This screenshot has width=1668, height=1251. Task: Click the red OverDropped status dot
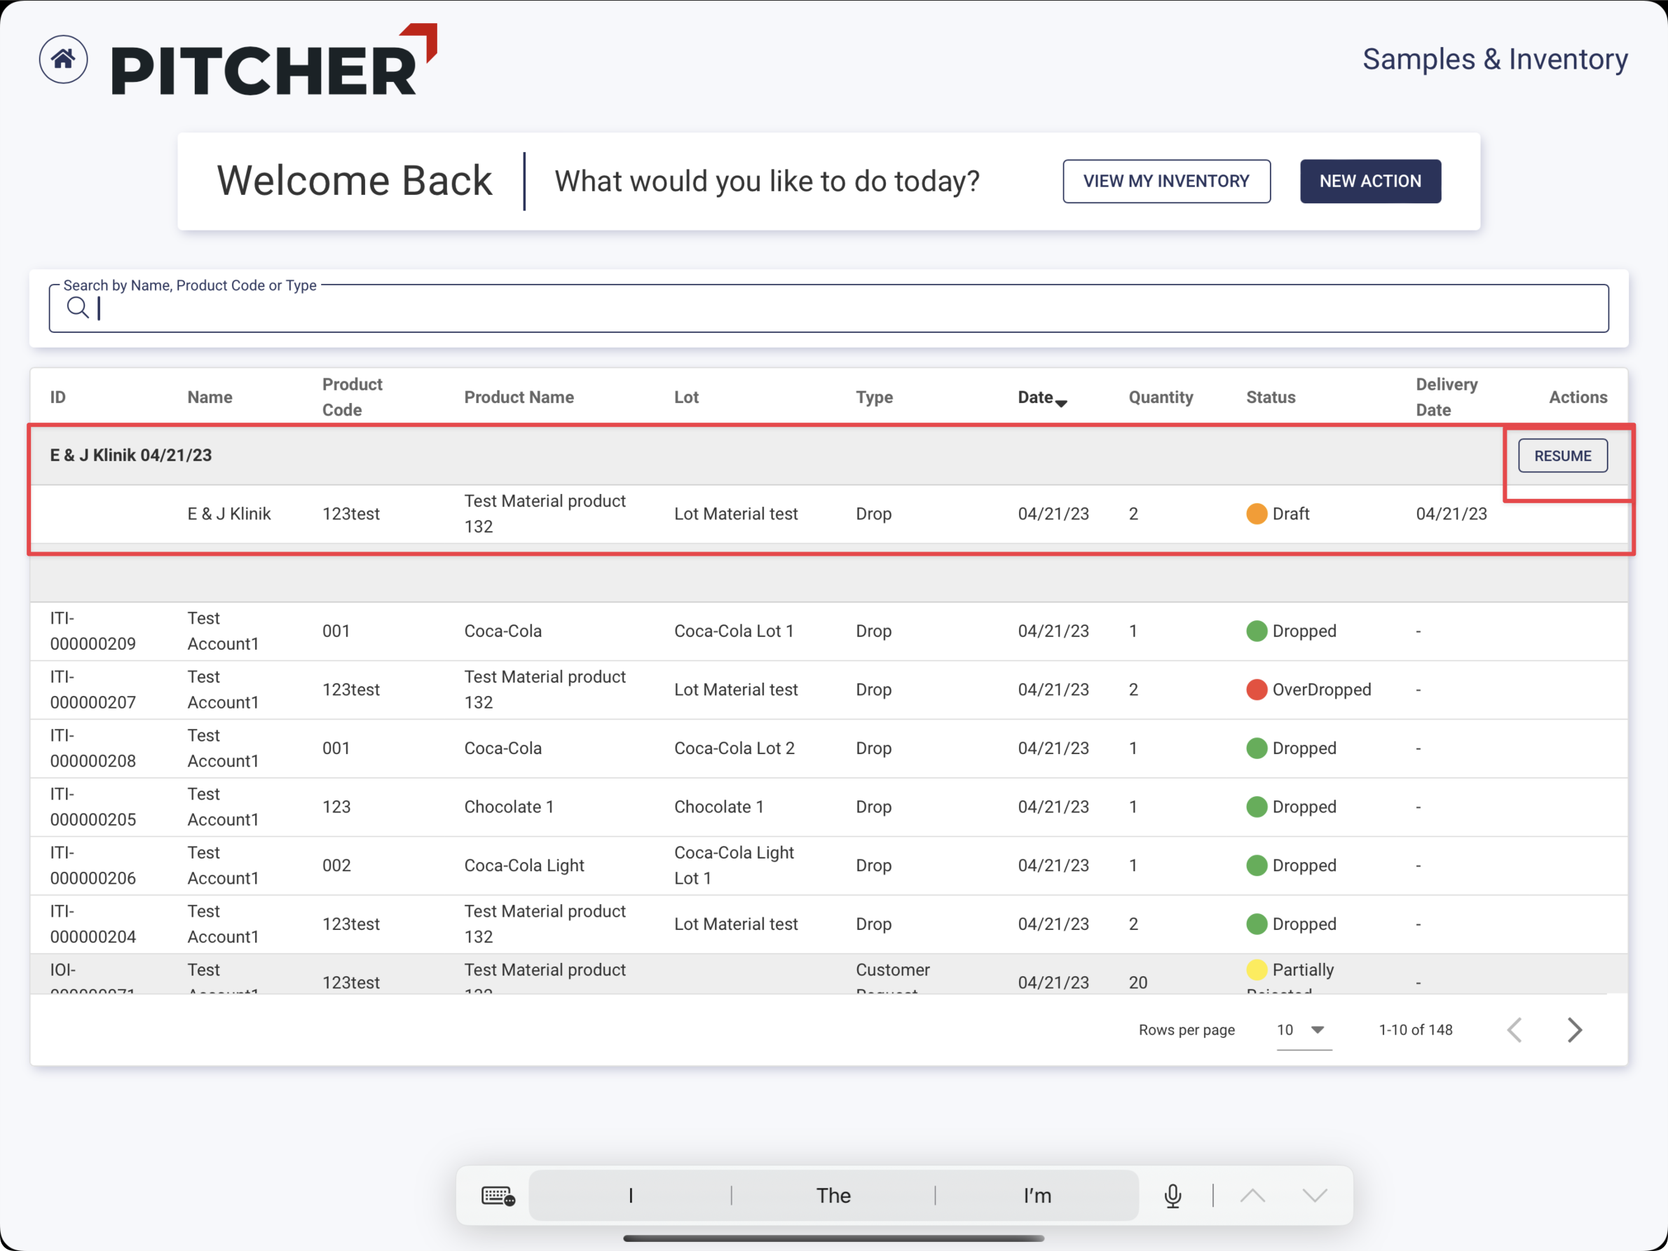1257,689
